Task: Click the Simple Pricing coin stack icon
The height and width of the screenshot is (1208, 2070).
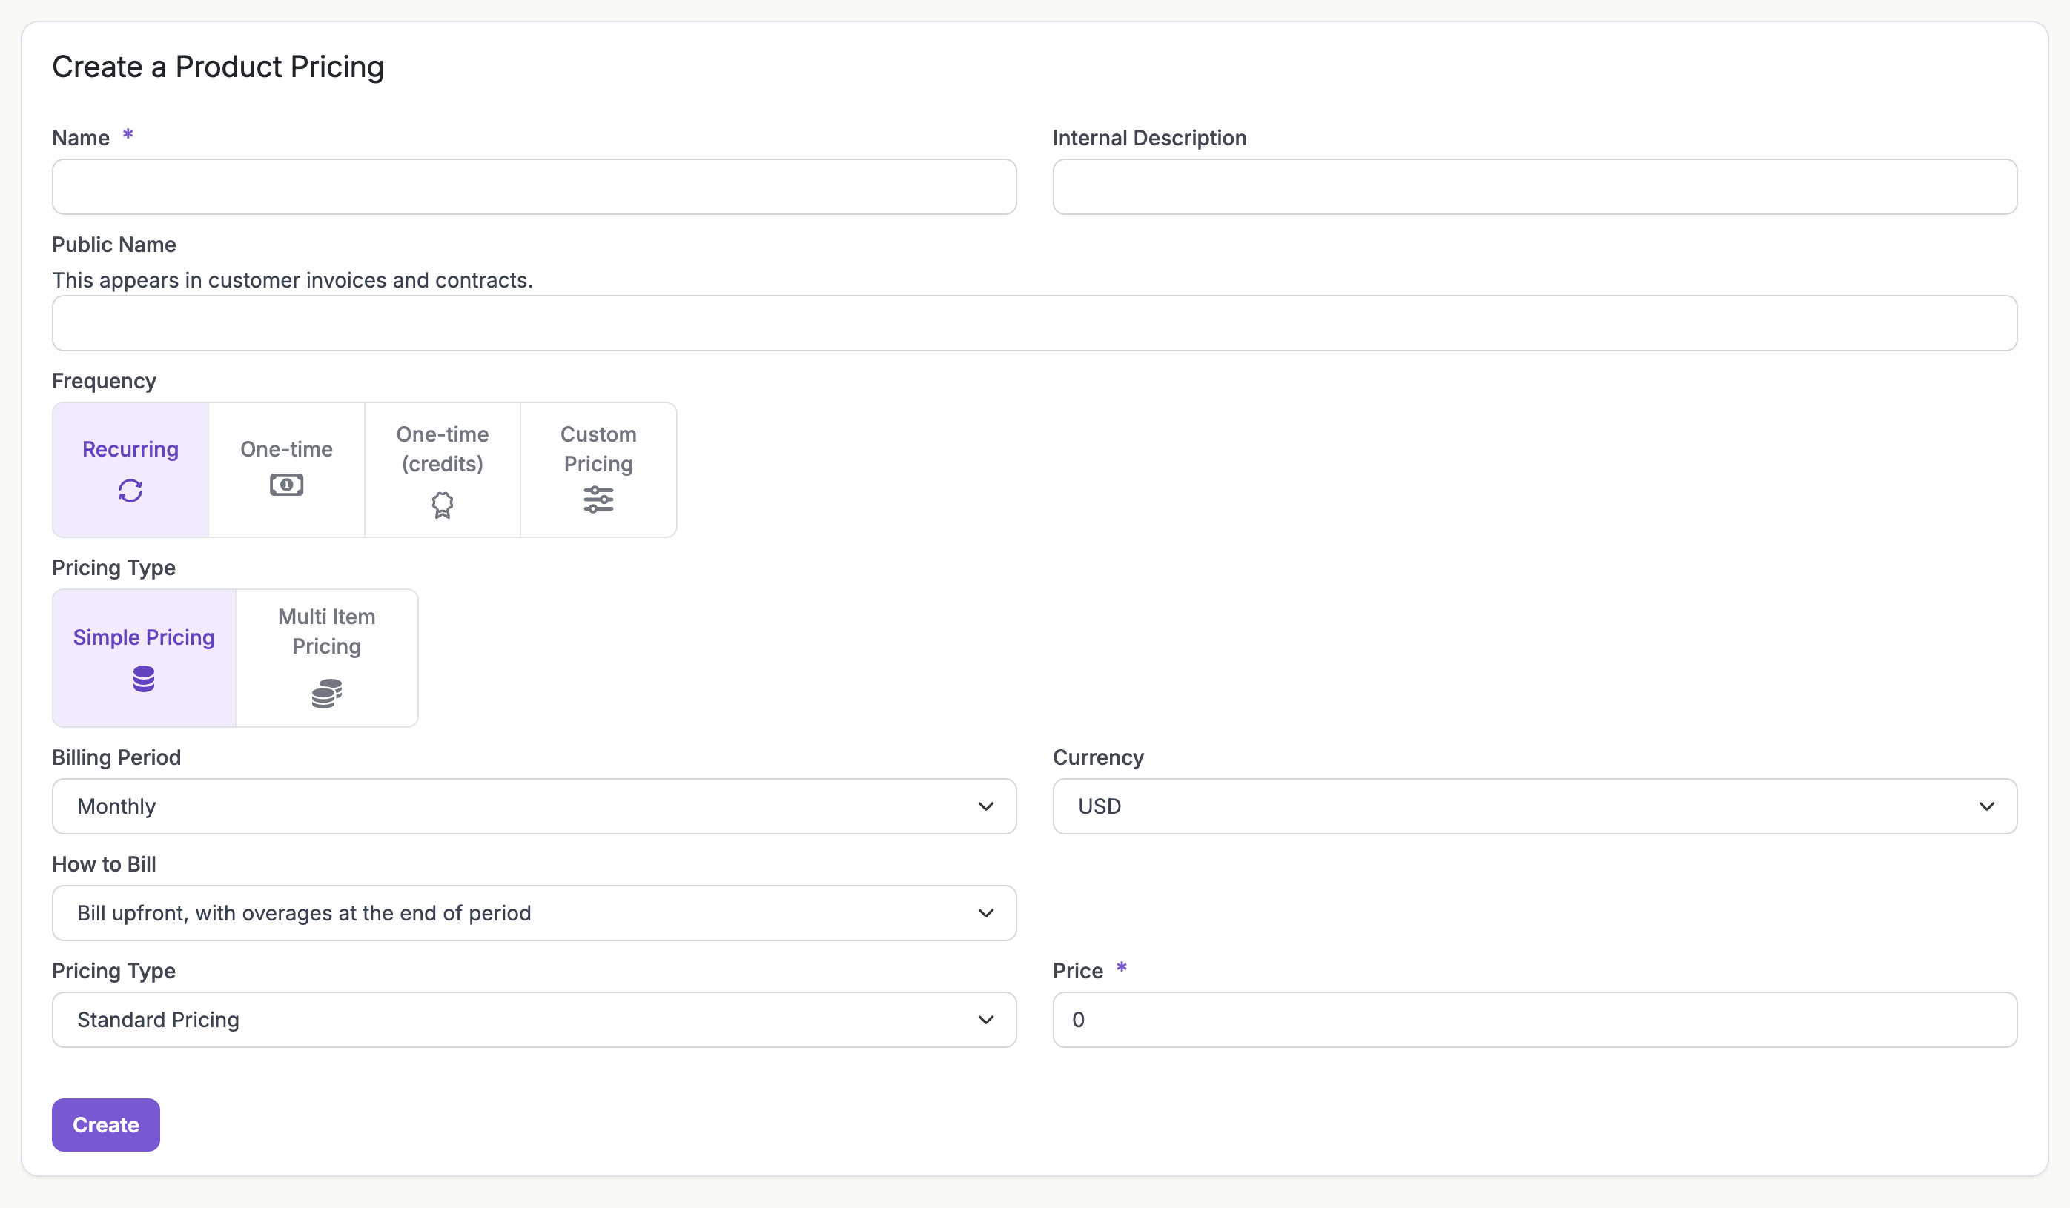Action: coord(144,679)
